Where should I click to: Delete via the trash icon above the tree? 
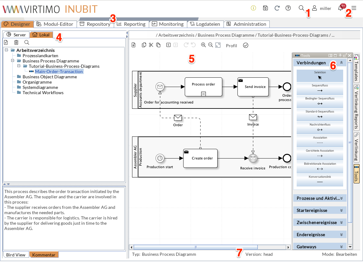17,42
